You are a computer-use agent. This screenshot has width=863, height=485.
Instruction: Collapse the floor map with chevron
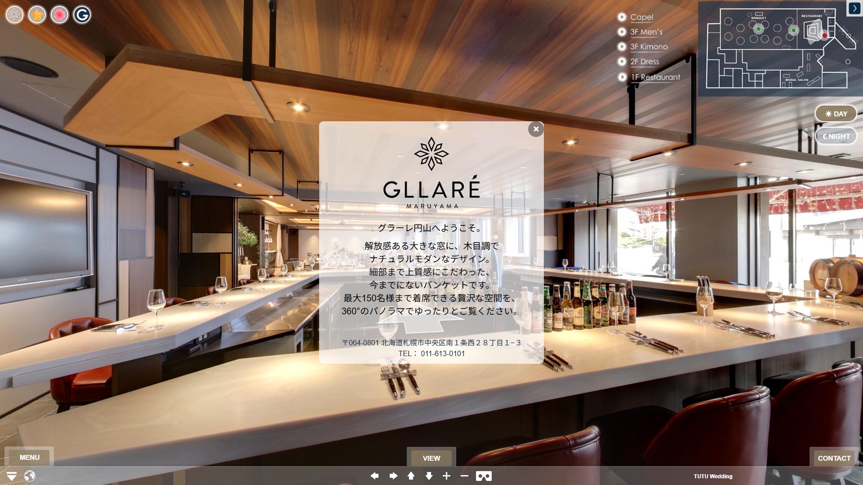pyautogui.click(x=854, y=9)
